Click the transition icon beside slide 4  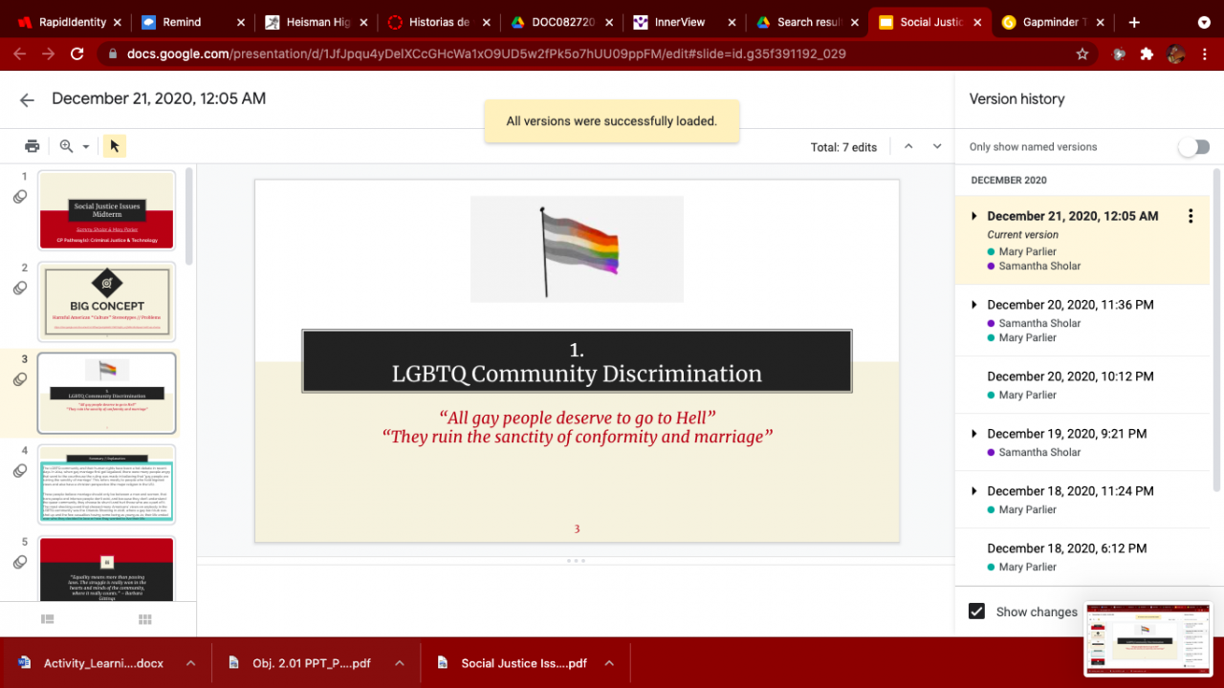pos(19,470)
